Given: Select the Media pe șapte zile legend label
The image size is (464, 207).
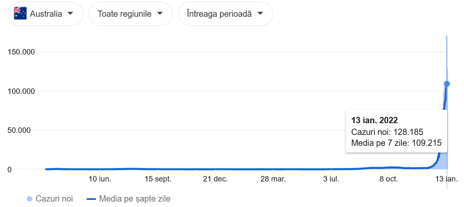Looking at the screenshot, I should pyautogui.click(x=135, y=199).
